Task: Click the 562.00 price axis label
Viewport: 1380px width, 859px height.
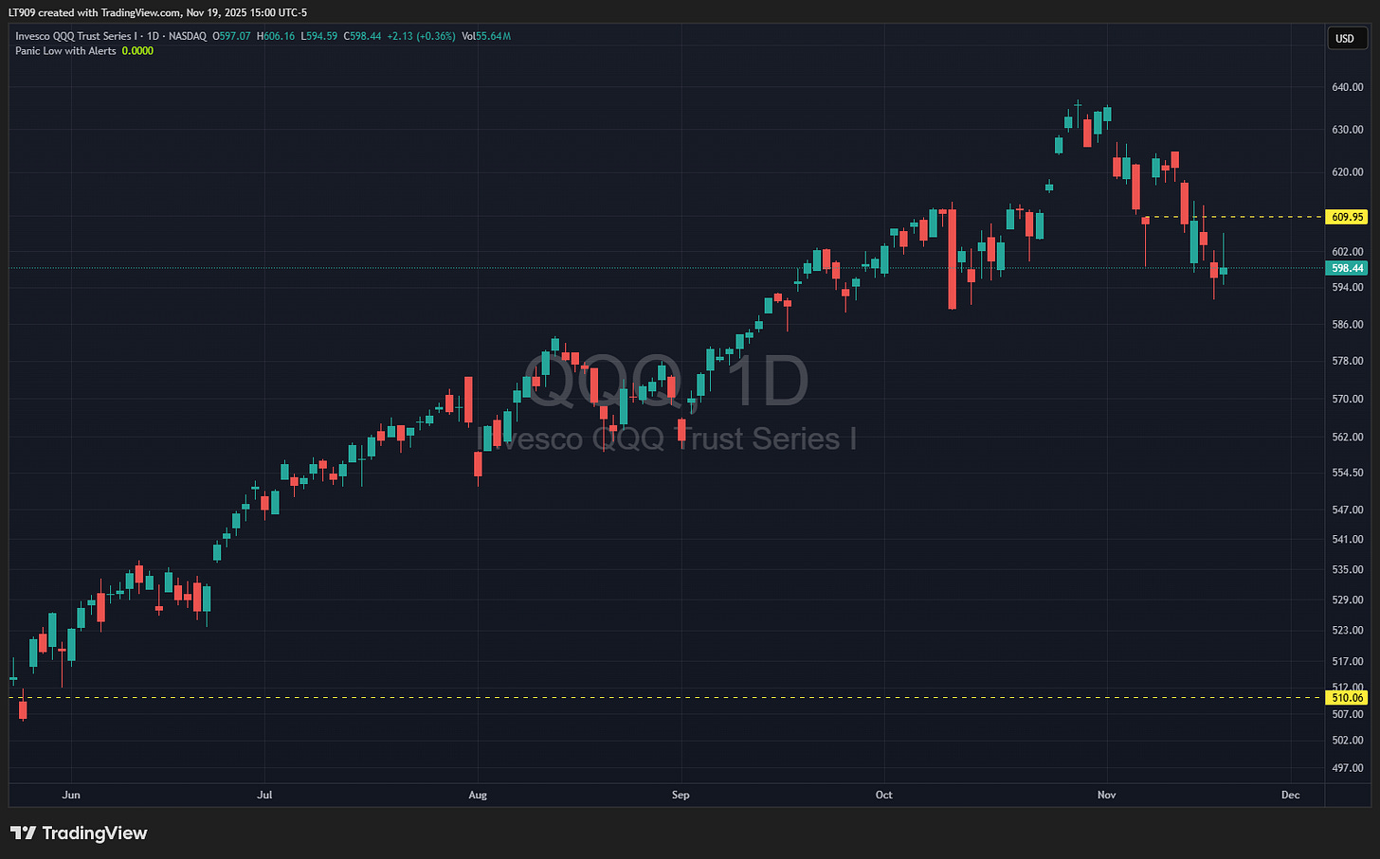Action: [x=1348, y=438]
